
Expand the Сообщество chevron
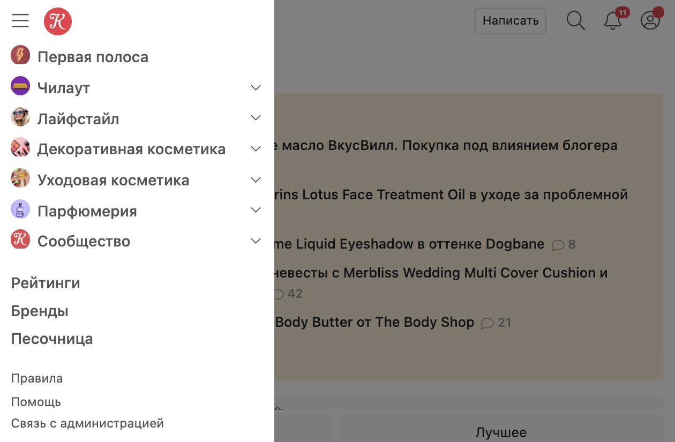tap(256, 241)
